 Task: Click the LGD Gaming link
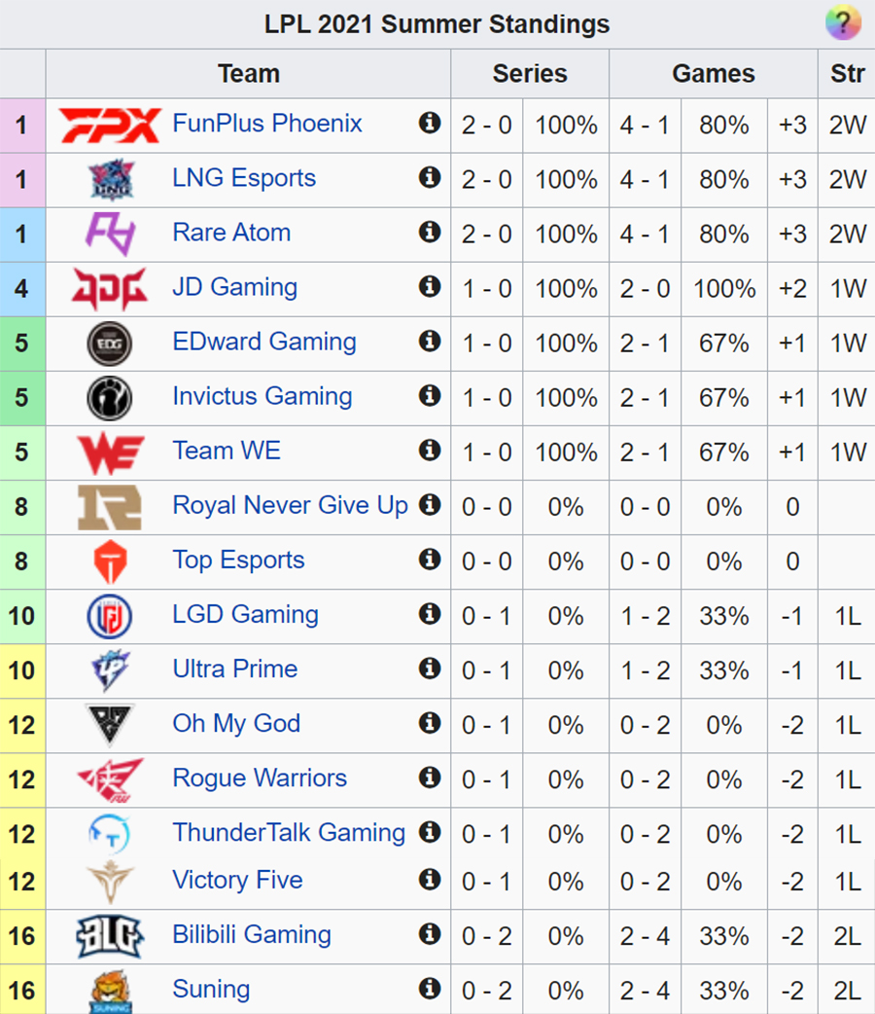246,614
